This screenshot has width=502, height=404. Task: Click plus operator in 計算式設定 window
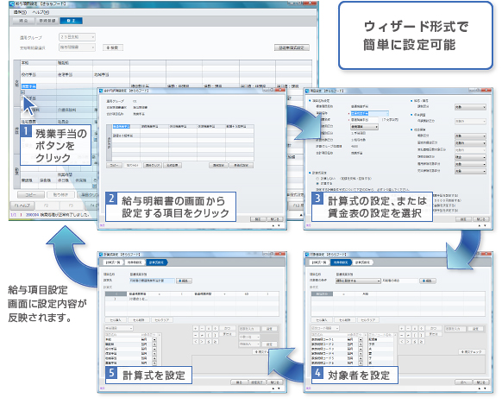195,328
